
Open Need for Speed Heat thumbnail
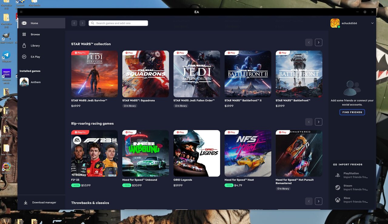[248, 153]
